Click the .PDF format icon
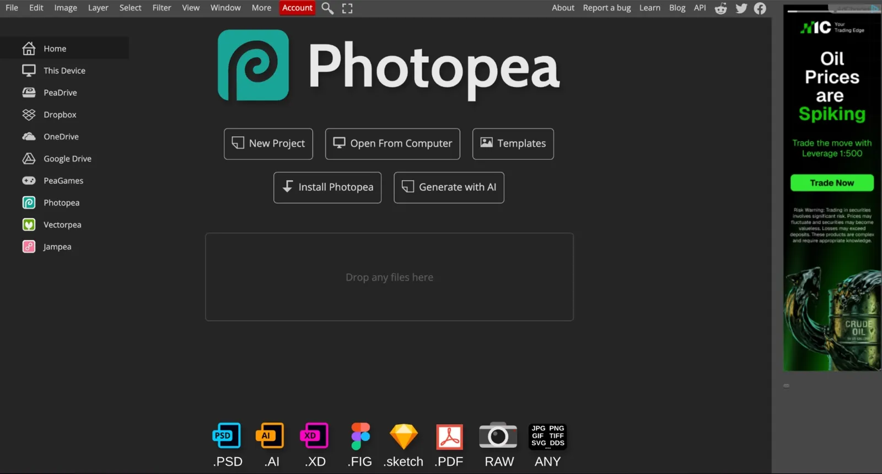This screenshot has height=474, width=882. click(x=449, y=437)
